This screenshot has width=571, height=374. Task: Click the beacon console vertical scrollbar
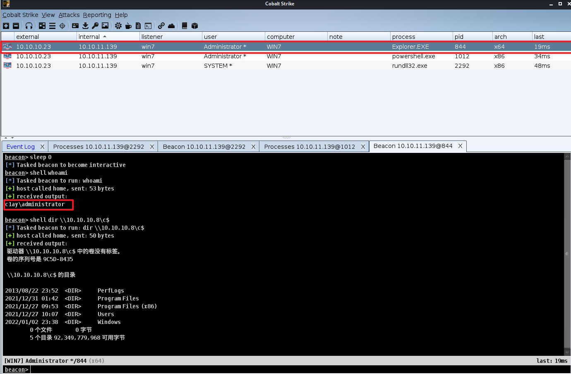pyautogui.click(x=567, y=254)
